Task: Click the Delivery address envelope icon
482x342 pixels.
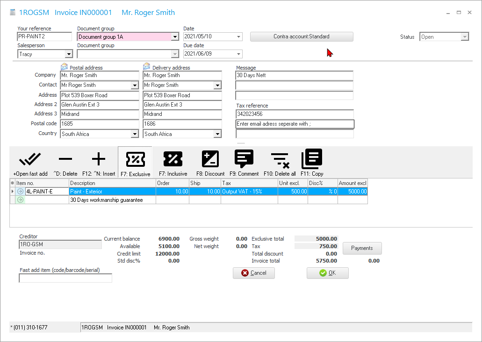Action: [x=147, y=67]
